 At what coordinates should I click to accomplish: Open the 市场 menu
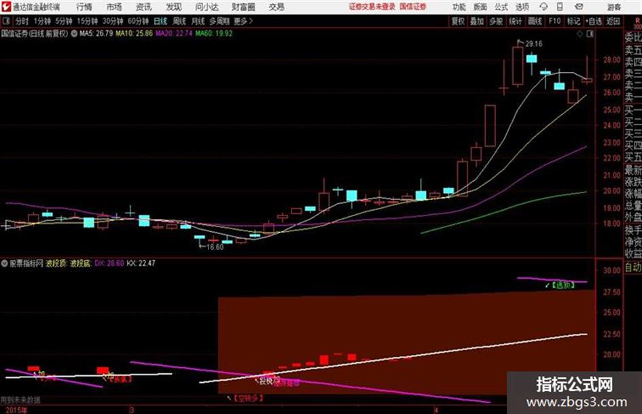(114, 7)
